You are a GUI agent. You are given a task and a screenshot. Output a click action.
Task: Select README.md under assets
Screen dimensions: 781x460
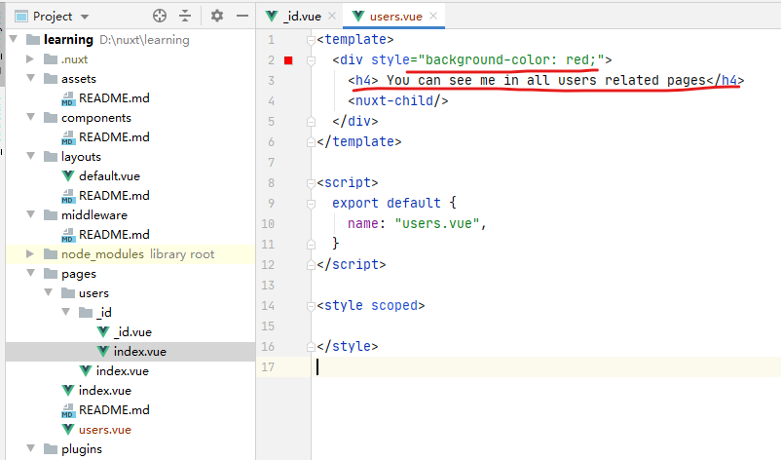114,98
